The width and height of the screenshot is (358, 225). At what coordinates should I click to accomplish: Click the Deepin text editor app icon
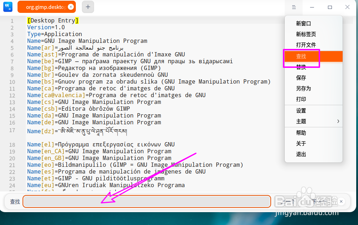point(8,7)
